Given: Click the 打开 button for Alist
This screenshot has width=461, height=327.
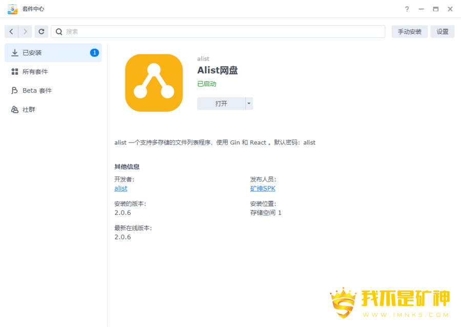Looking at the screenshot, I should 221,104.
